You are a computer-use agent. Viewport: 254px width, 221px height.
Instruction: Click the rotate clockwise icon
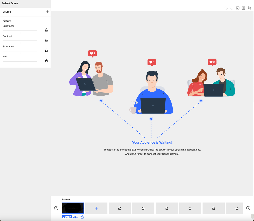232,8
